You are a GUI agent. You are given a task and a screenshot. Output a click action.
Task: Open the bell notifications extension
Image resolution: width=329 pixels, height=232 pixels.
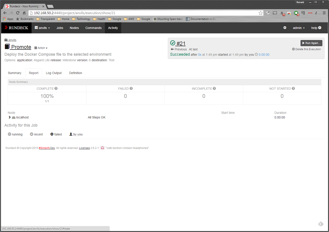coord(282,13)
